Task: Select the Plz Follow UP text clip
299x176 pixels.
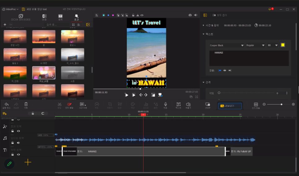Action: tap(239, 152)
